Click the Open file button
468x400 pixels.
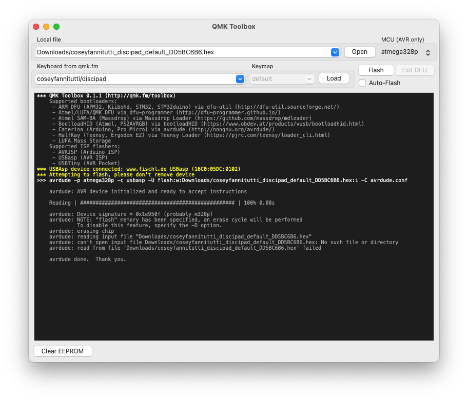pos(360,52)
